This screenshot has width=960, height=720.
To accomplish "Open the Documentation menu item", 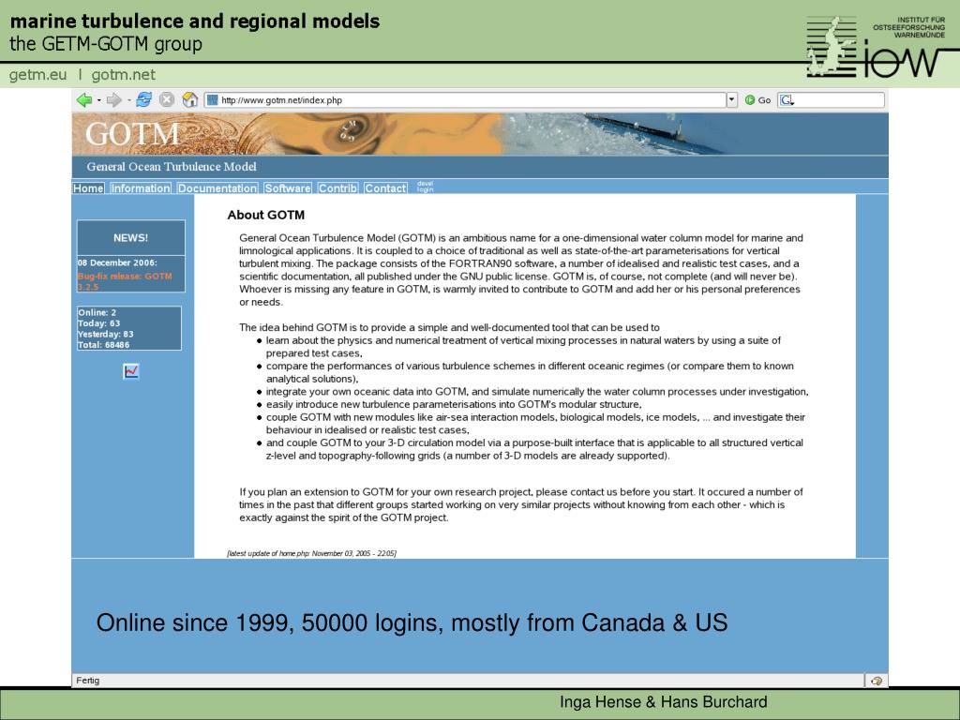I will coord(217,187).
